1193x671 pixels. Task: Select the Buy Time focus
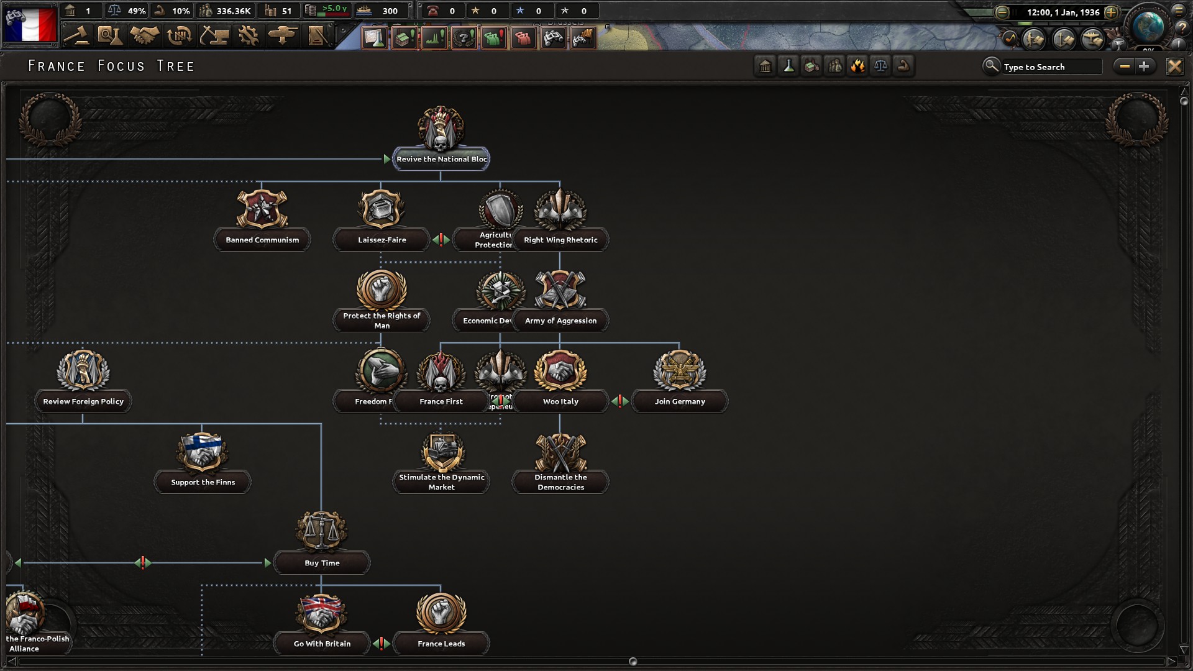pos(322,542)
